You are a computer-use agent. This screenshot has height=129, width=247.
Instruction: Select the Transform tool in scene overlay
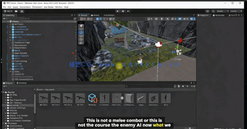pos(81,43)
